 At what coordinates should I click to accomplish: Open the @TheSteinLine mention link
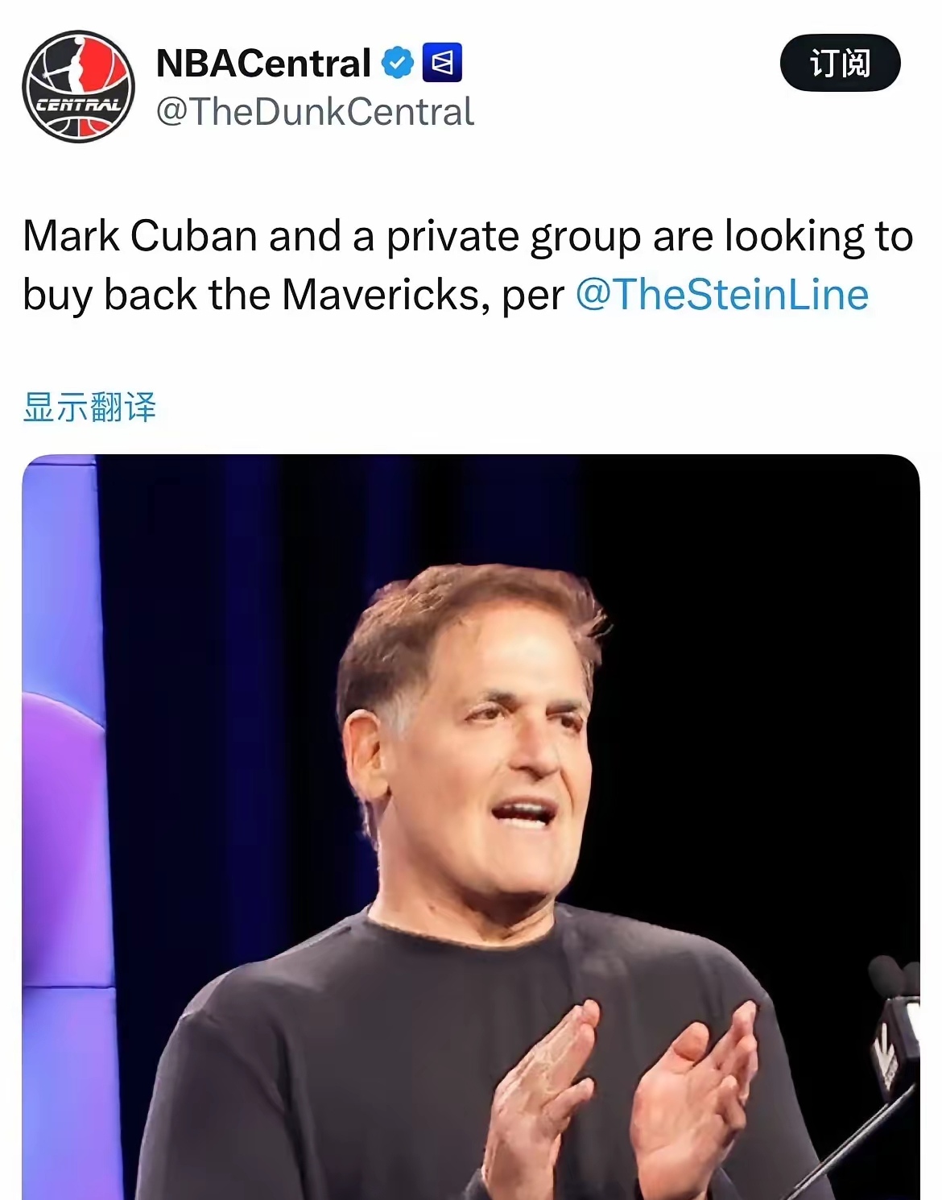pos(722,295)
